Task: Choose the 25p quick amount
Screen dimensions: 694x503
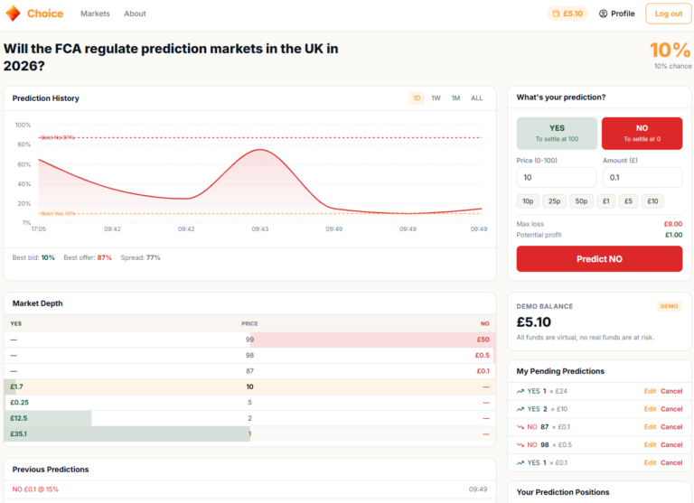Action: 554,201
